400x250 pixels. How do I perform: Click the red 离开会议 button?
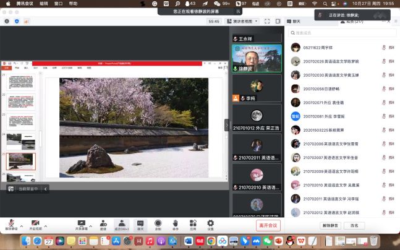(x=268, y=225)
